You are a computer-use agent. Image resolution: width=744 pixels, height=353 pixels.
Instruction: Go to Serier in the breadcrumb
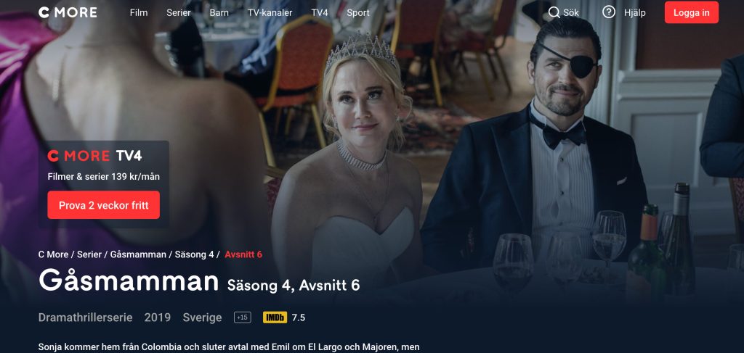point(89,254)
